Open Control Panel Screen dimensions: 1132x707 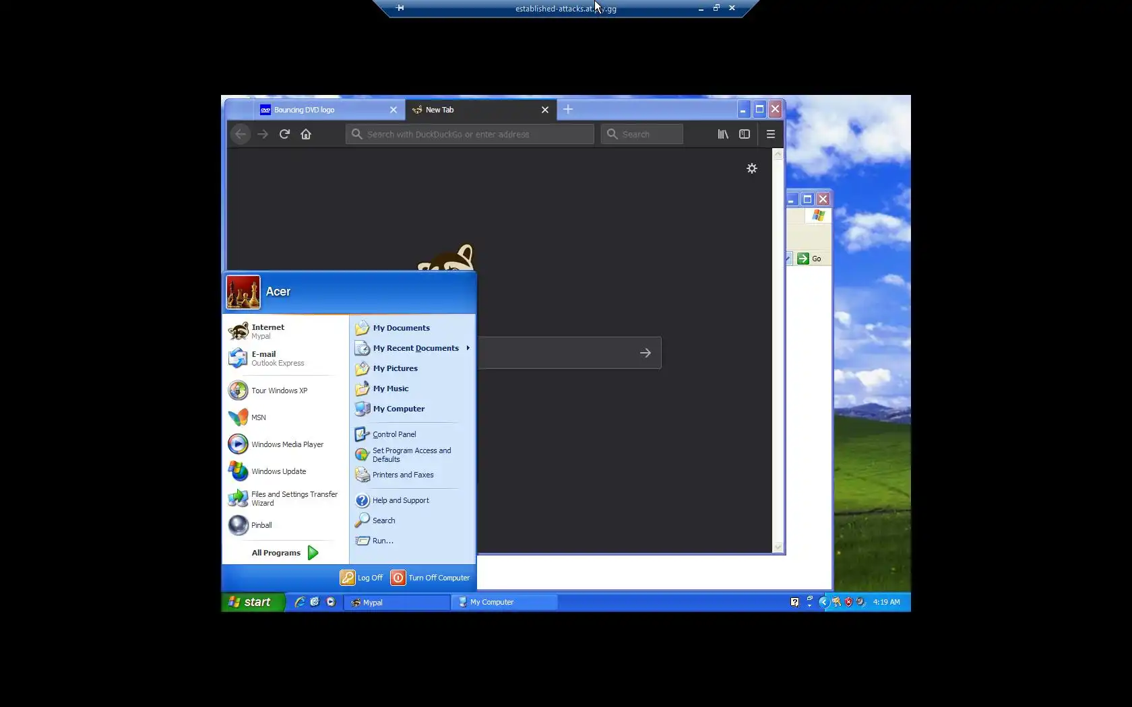click(412, 434)
